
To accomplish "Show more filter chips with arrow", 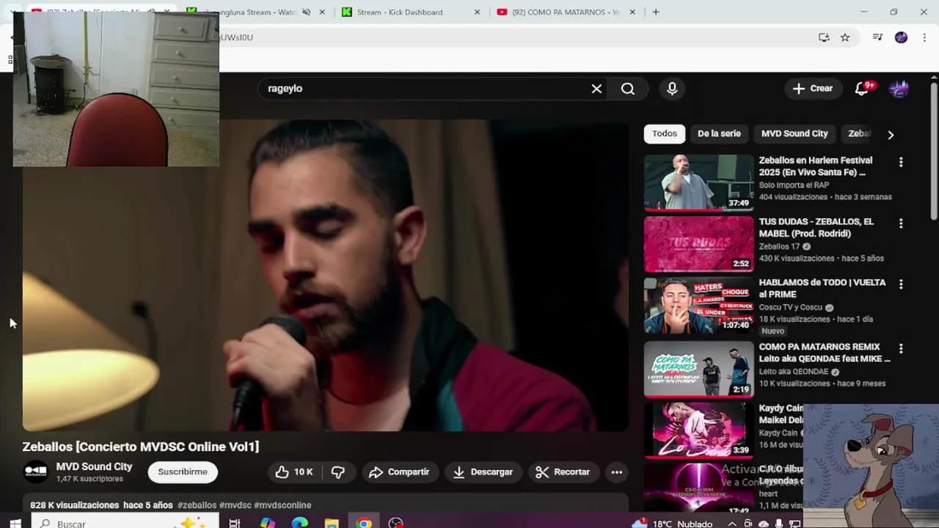I will pyautogui.click(x=891, y=134).
